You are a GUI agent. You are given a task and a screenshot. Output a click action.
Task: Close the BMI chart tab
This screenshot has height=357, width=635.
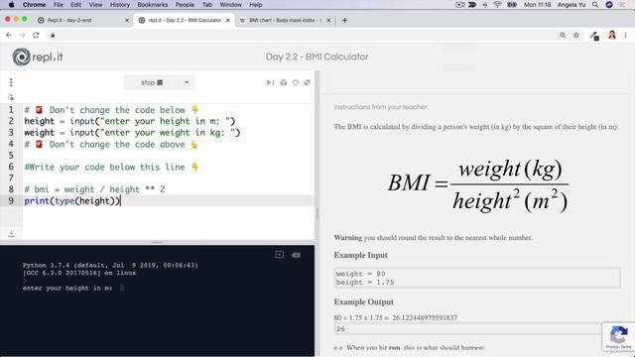pyautogui.click(x=328, y=20)
